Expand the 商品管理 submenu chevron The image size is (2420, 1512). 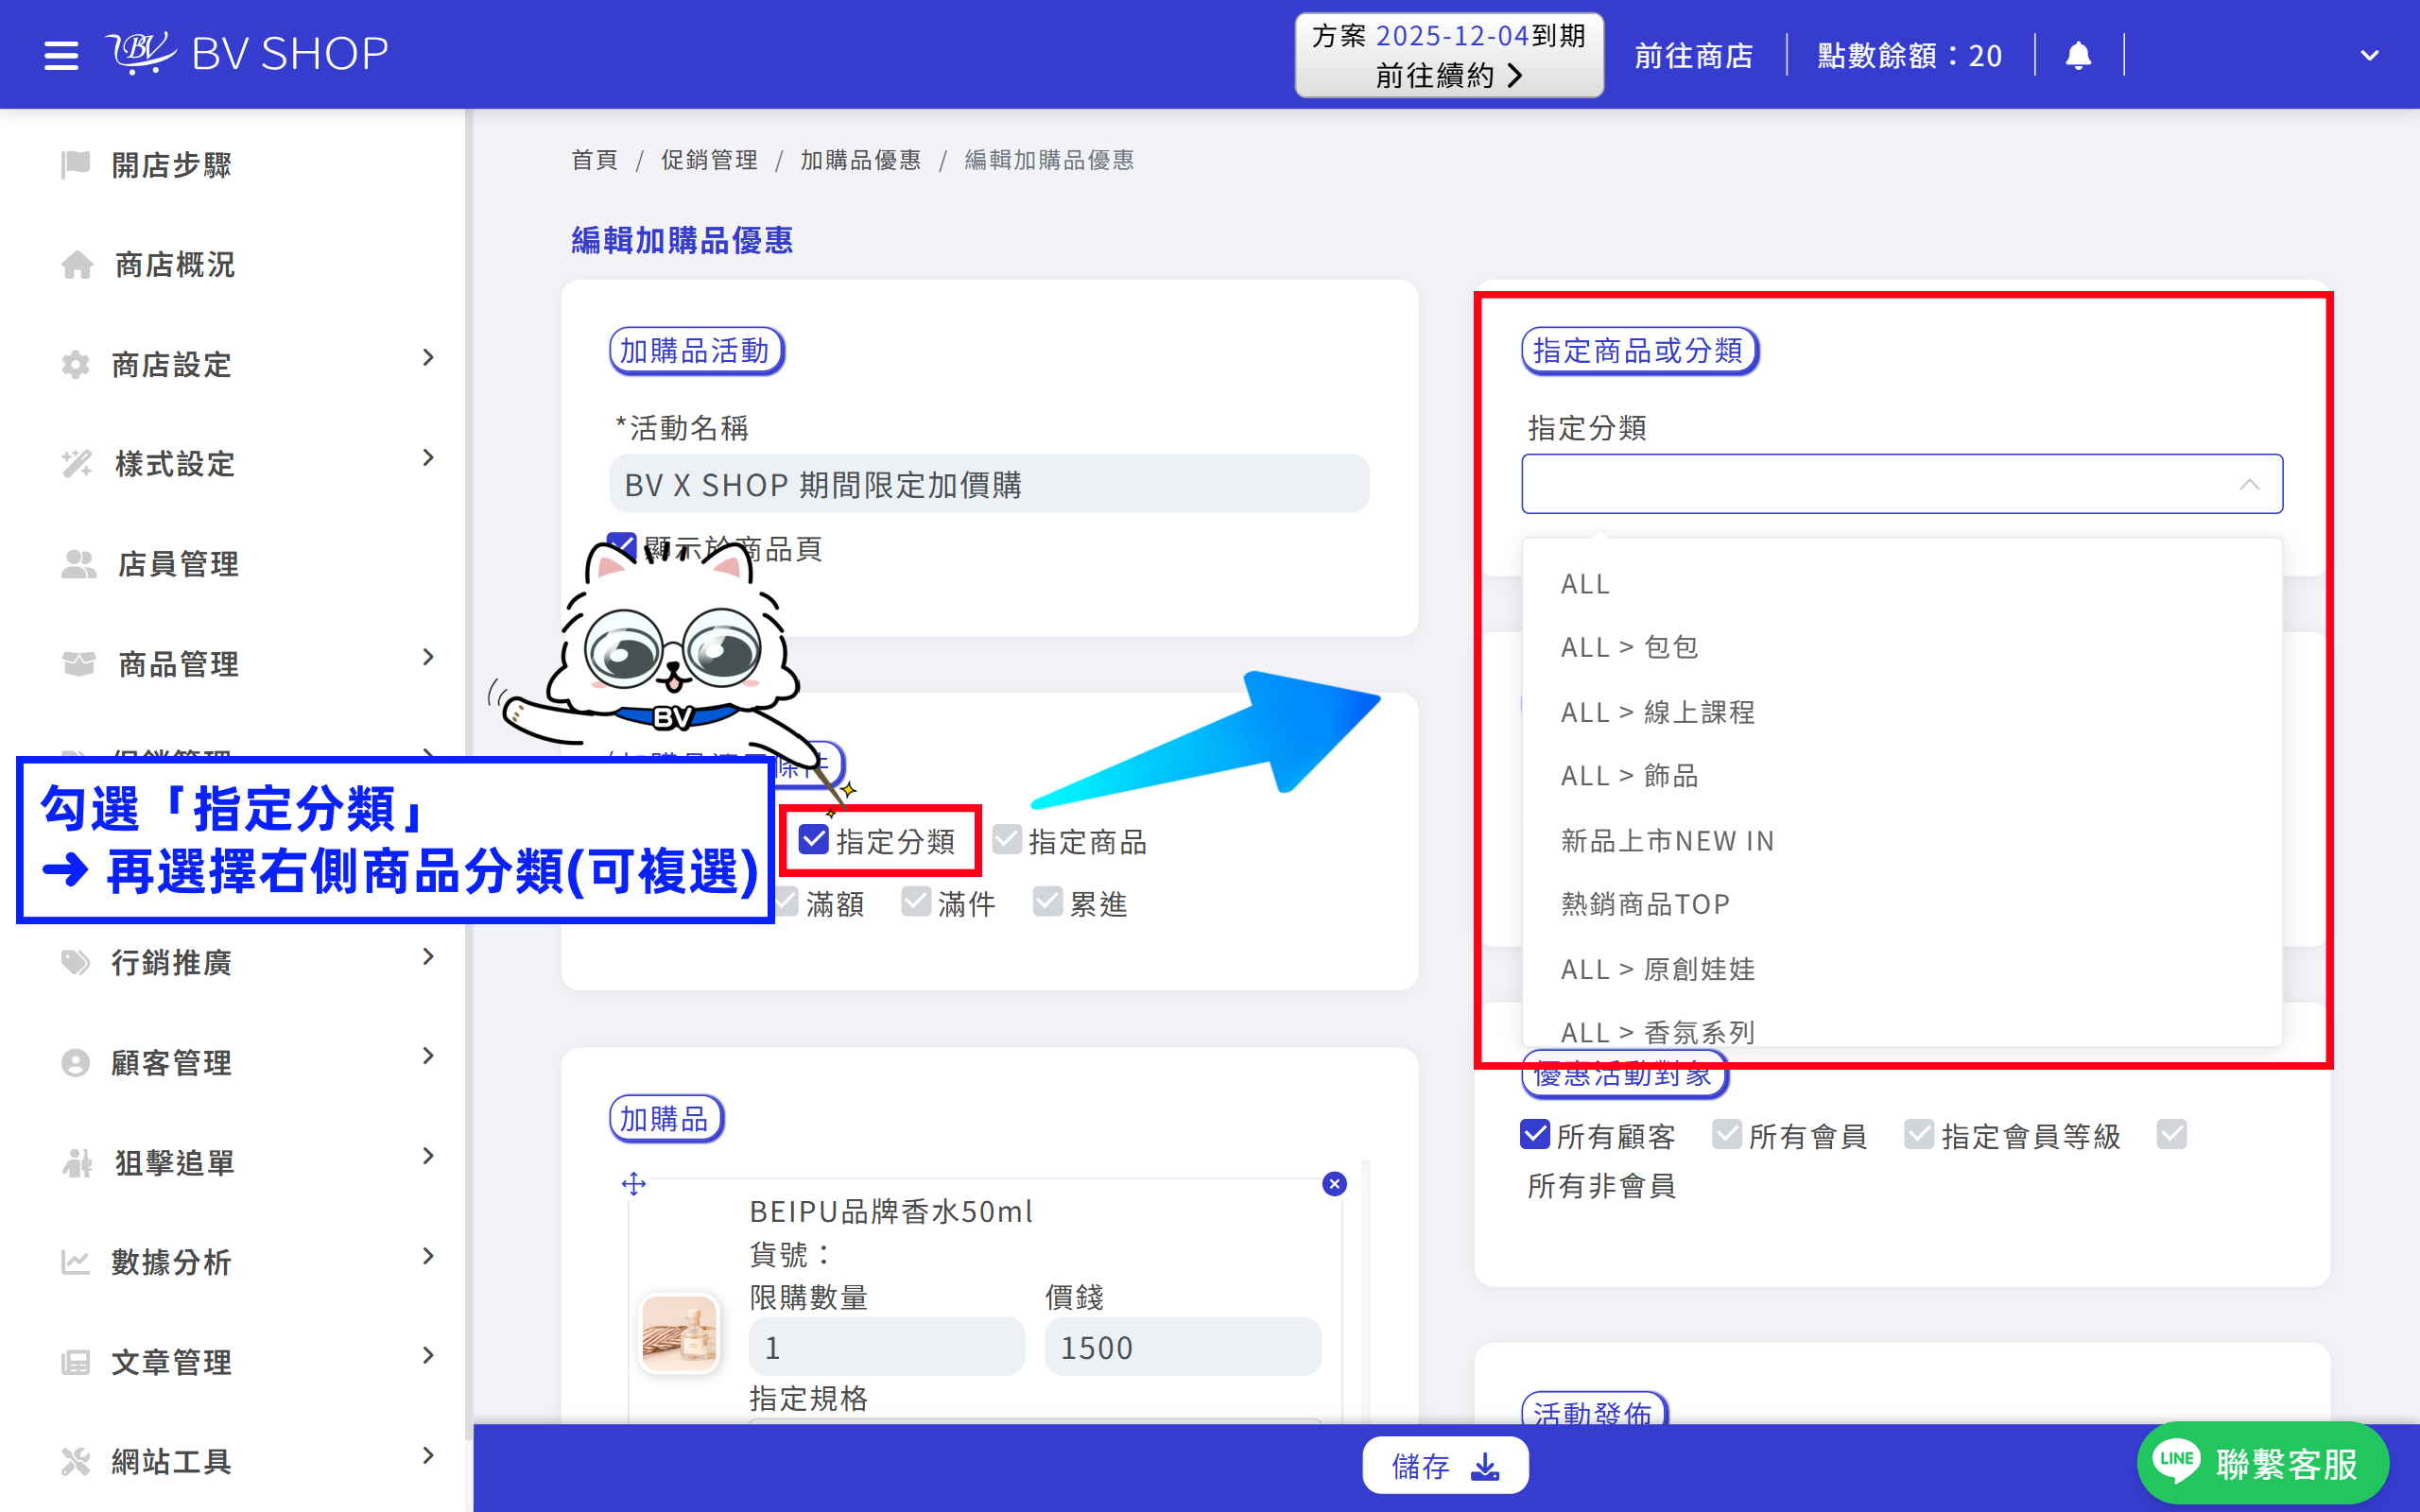428,657
